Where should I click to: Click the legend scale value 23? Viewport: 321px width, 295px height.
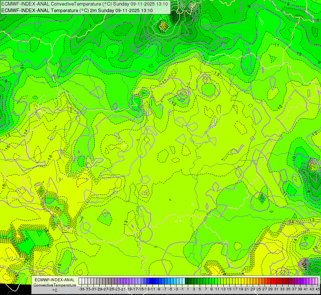click(253, 289)
